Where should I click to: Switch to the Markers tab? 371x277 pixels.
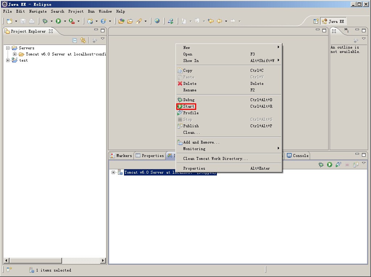point(121,156)
